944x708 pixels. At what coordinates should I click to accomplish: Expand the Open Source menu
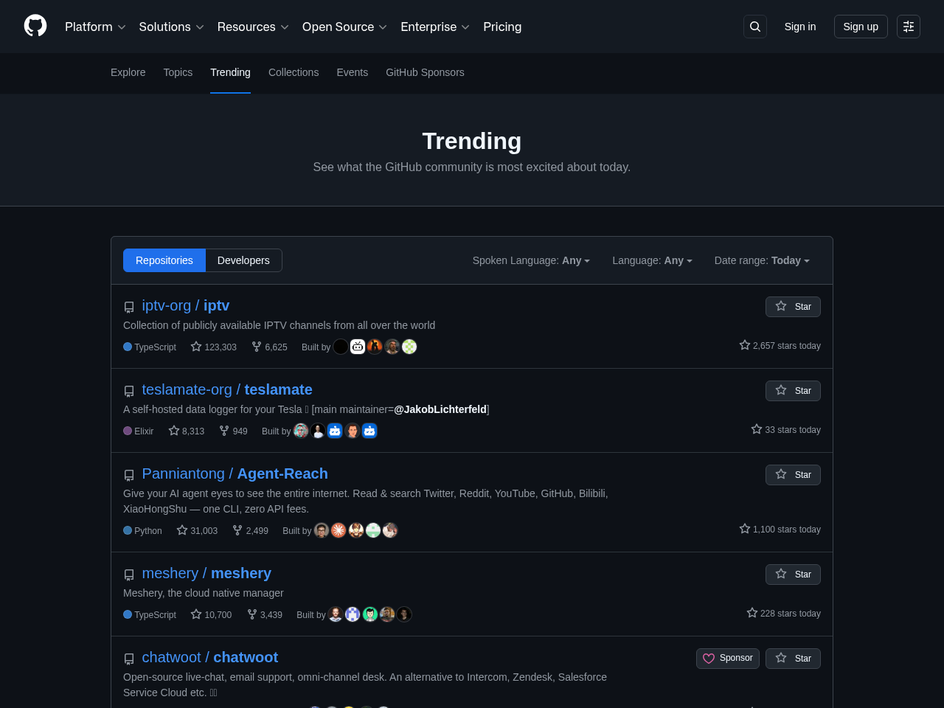pos(344,27)
